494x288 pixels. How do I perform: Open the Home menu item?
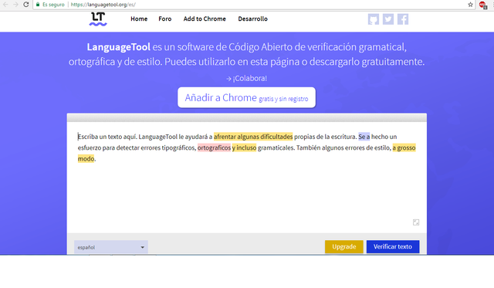(x=139, y=19)
